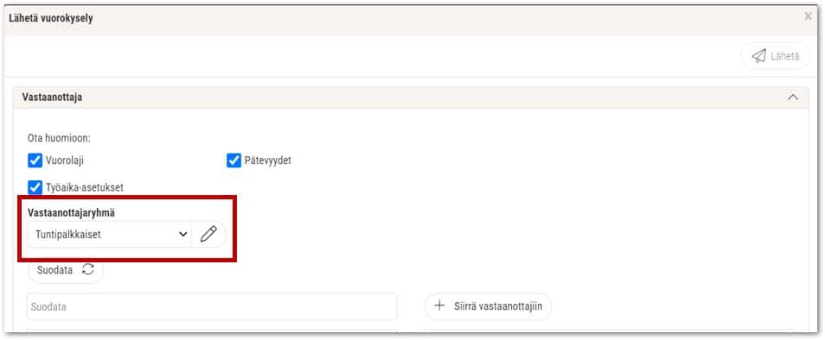
Task: Disable the Pätevyydet checkbox
Action: [233, 161]
